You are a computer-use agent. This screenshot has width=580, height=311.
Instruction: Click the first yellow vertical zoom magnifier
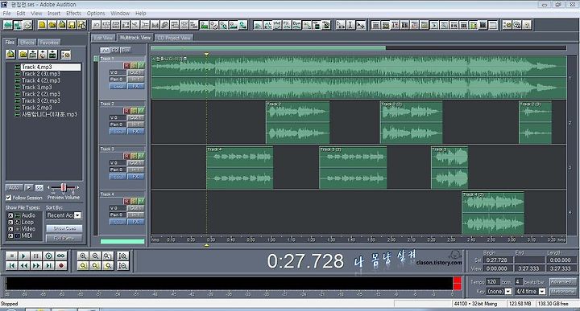[83, 265]
